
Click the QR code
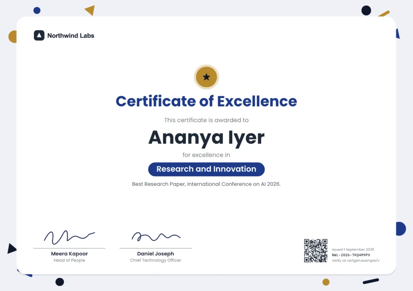click(x=315, y=251)
